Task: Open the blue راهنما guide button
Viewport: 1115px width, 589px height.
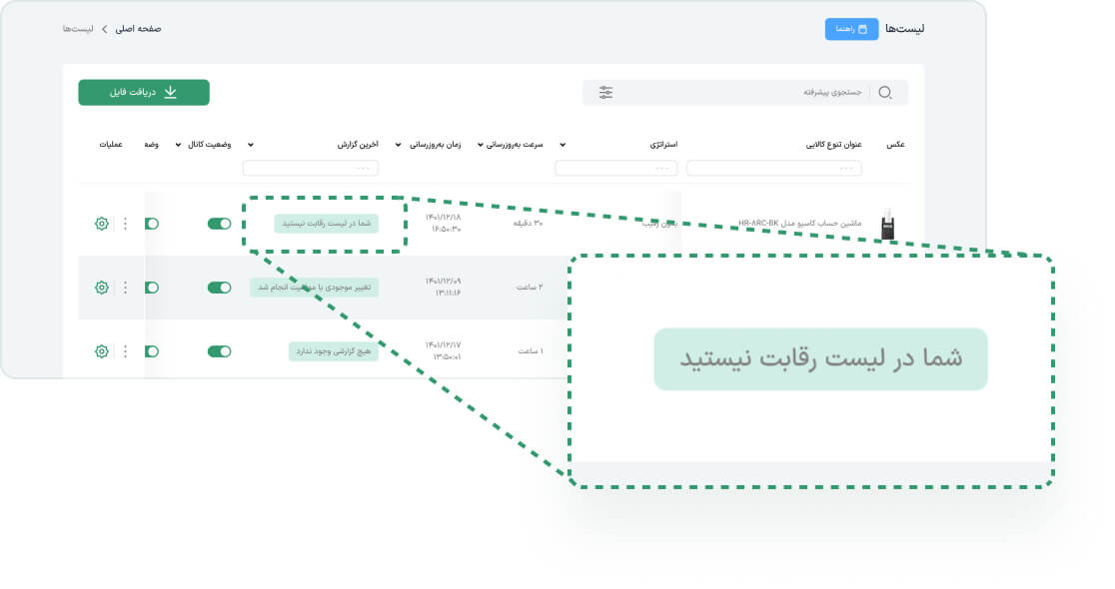Action: click(851, 29)
